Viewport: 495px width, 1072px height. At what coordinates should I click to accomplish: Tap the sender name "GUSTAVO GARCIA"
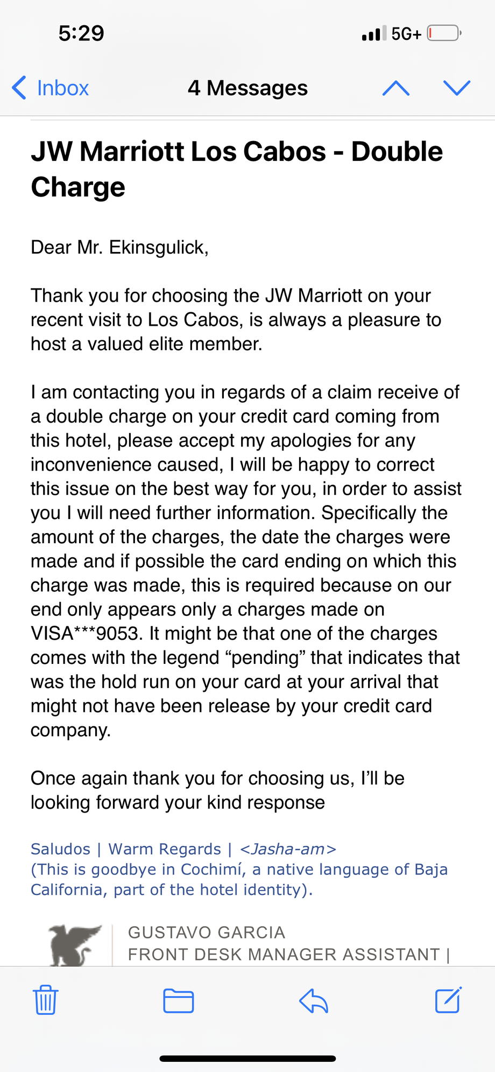click(x=207, y=932)
